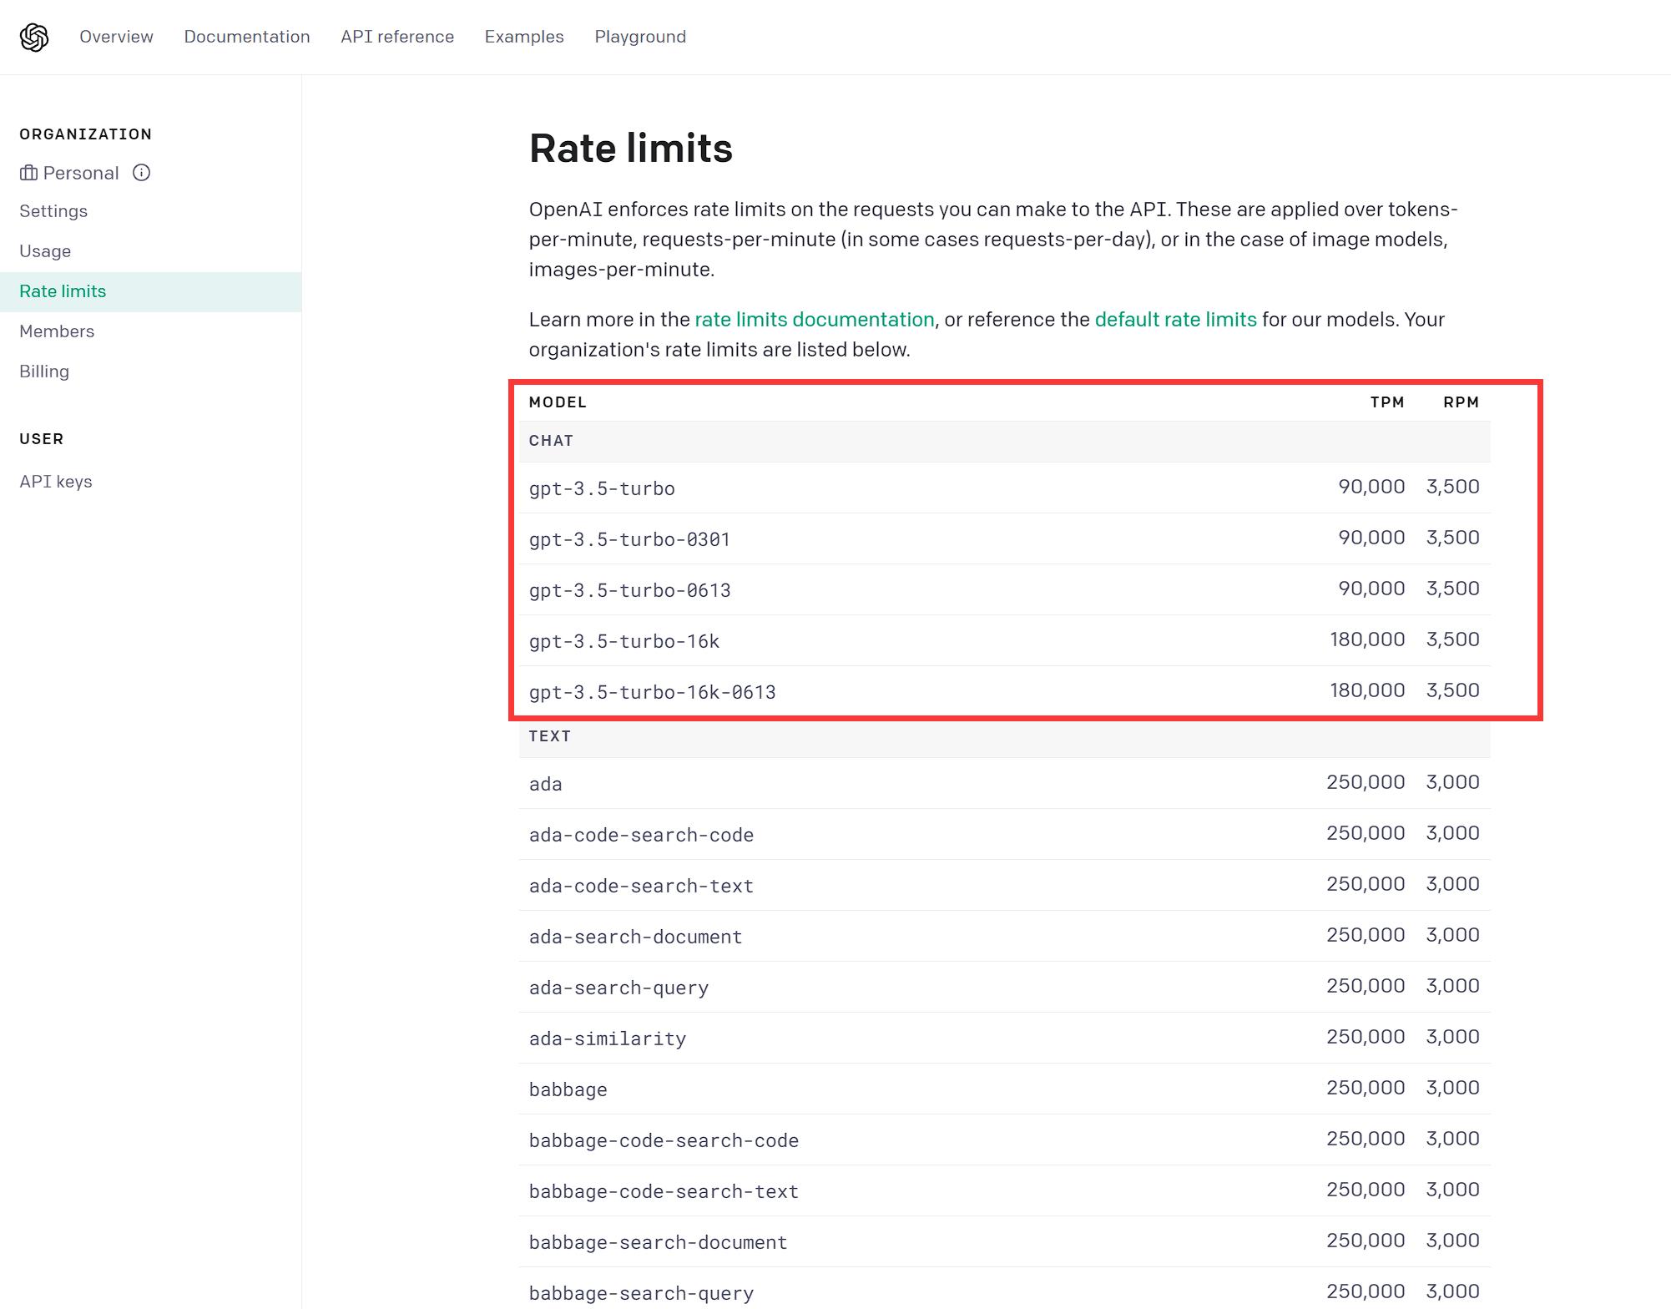This screenshot has height=1309, width=1671.
Task: Click the 250,000 TPM value for ada-similarity
Action: (x=1366, y=1037)
